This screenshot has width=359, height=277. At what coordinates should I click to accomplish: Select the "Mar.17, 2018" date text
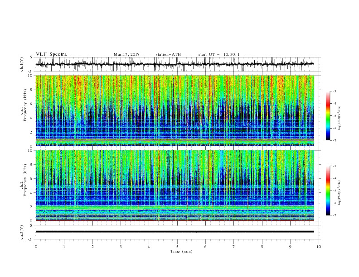point(126,54)
